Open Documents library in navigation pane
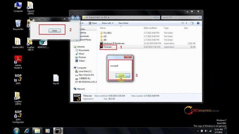 pyautogui.click(x=82, y=50)
